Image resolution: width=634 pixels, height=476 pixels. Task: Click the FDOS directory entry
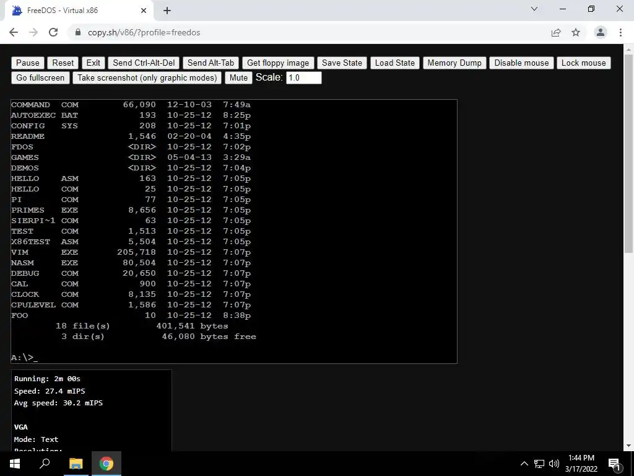[131, 147]
